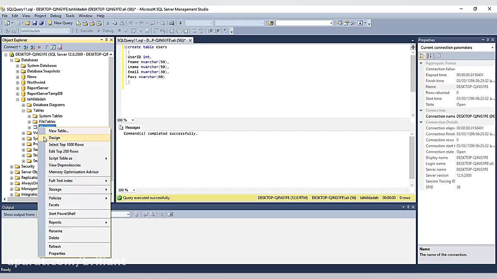This screenshot has width=497, height=279.
Task: Collapse the tahlildadeh database node
Action: [17, 99]
